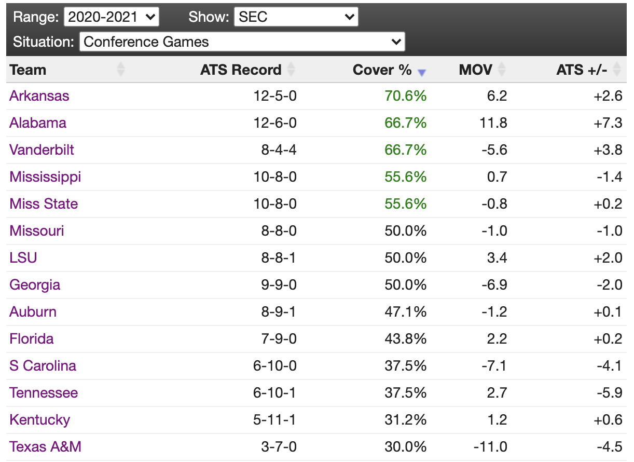Viewport: 634px width, 462px height.
Task: Open the Show SEC dropdown
Action: click(x=296, y=17)
